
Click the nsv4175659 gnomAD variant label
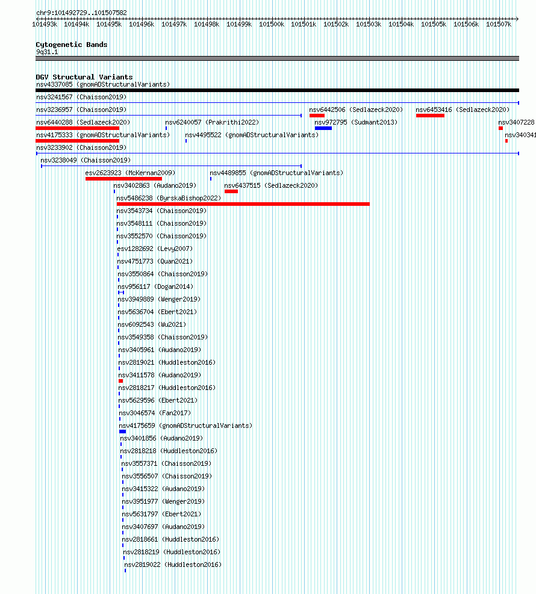click(x=185, y=425)
